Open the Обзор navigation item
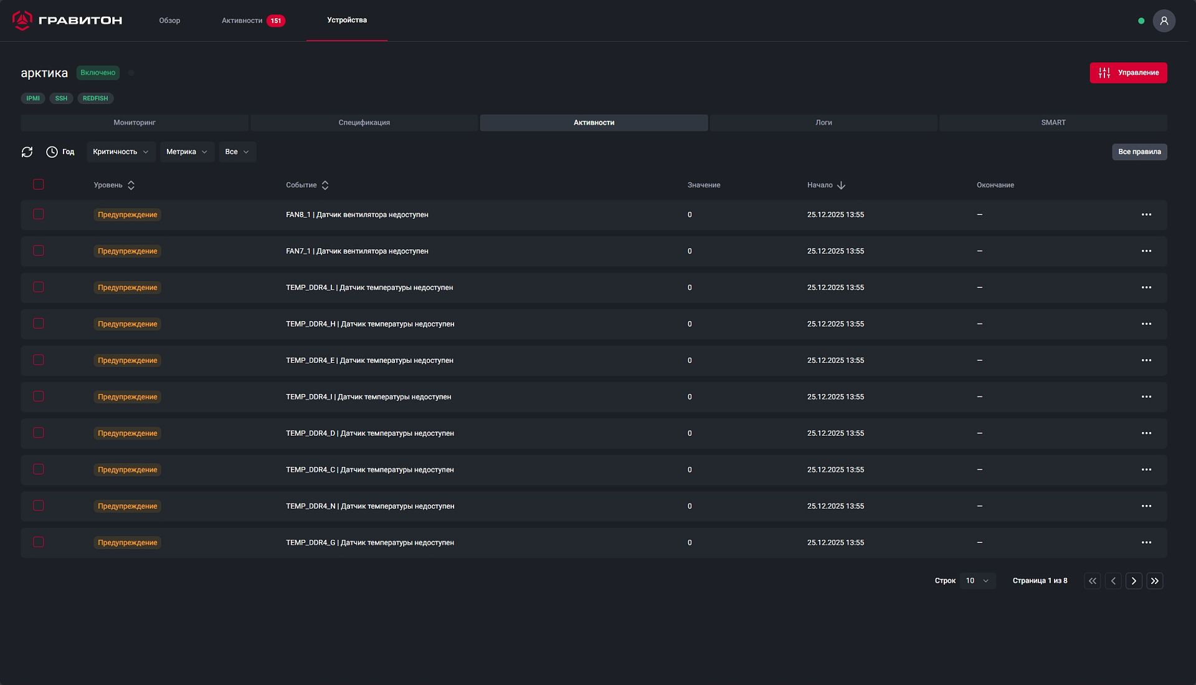 click(169, 21)
